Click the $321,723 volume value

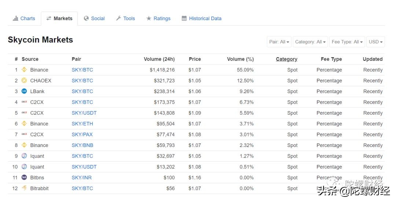click(x=164, y=81)
